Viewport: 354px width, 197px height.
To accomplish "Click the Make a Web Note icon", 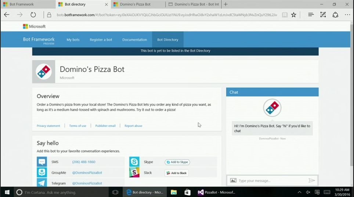I will pos(323,15).
